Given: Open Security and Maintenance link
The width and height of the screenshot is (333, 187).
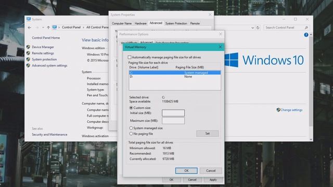Looking at the screenshot, I should tap(49, 135).
